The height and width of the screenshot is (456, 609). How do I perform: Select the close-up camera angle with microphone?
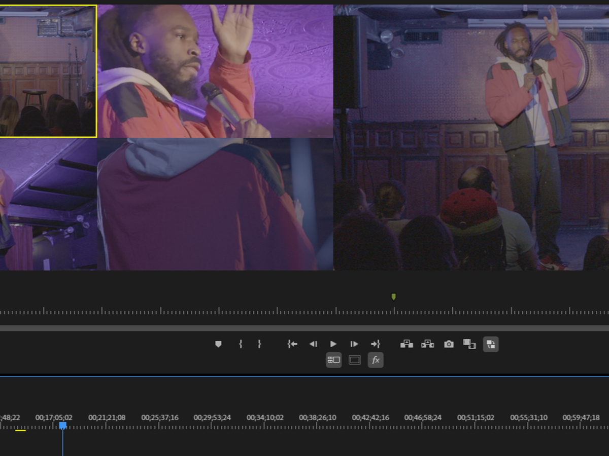click(215, 71)
